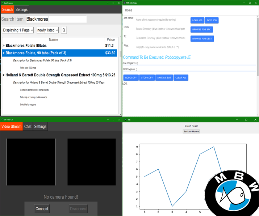Open the 'newly listed' sort dropdown
Image resolution: width=259 pixels, height=216 pixels.
(47, 30)
